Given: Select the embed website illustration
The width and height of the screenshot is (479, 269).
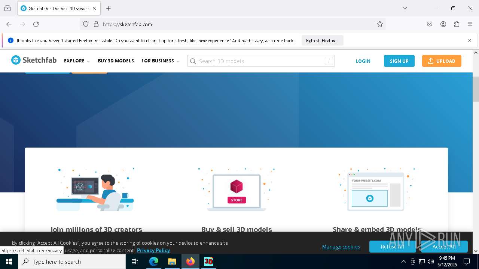Looking at the screenshot, I should [376, 189].
